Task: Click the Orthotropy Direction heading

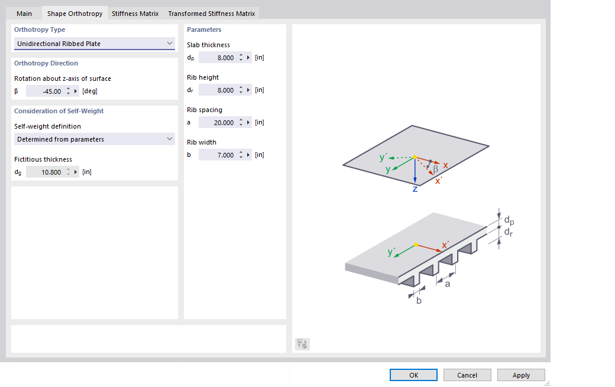Action: pos(46,63)
